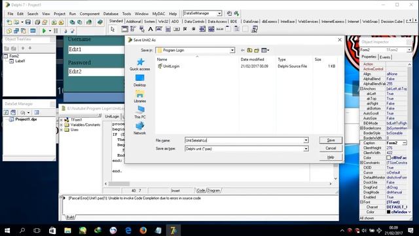Open the Save as type dropdown
This screenshot has width=419, height=236.
(306, 149)
